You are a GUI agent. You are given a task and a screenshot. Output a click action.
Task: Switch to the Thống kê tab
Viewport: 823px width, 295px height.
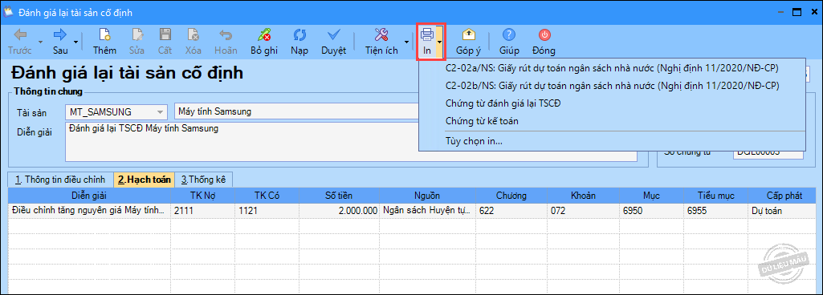(204, 180)
